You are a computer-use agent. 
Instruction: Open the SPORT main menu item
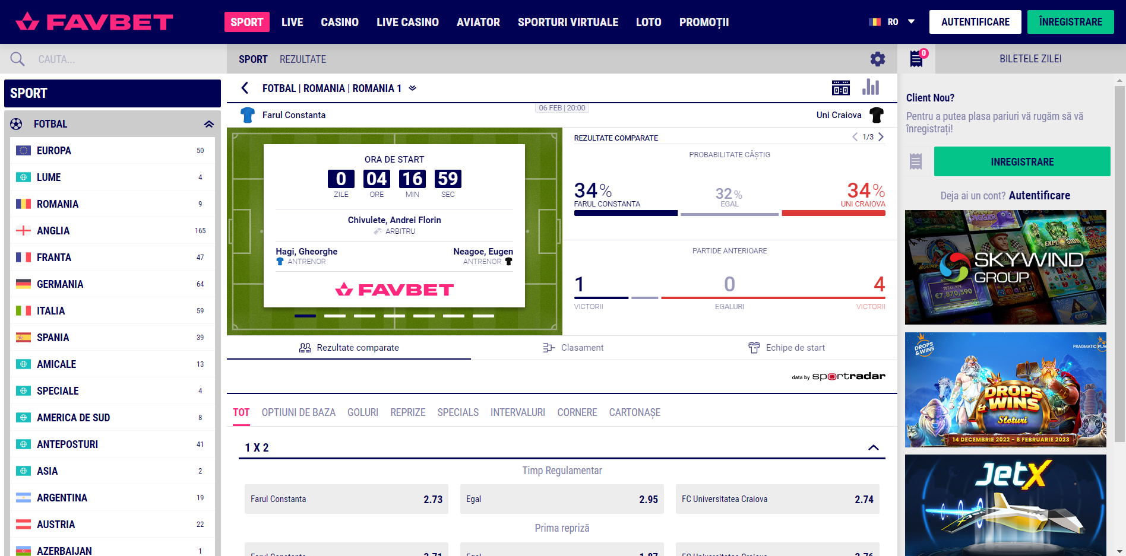point(247,22)
